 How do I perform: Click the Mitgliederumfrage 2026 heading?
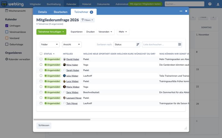57,20
